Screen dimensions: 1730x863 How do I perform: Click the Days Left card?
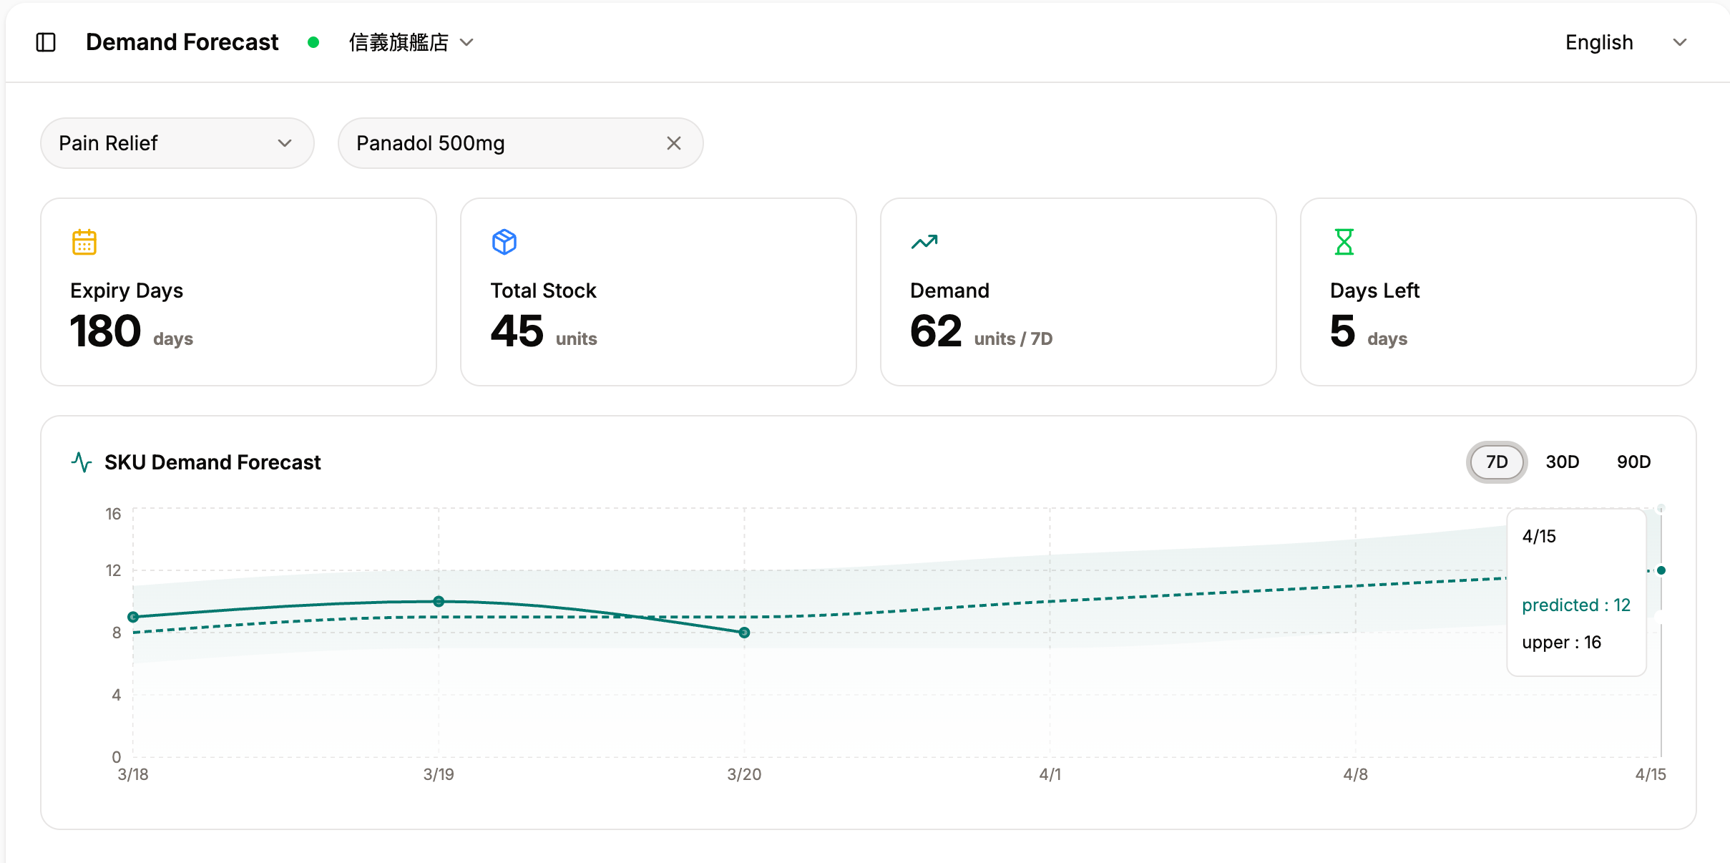[x=1497, y=292]
